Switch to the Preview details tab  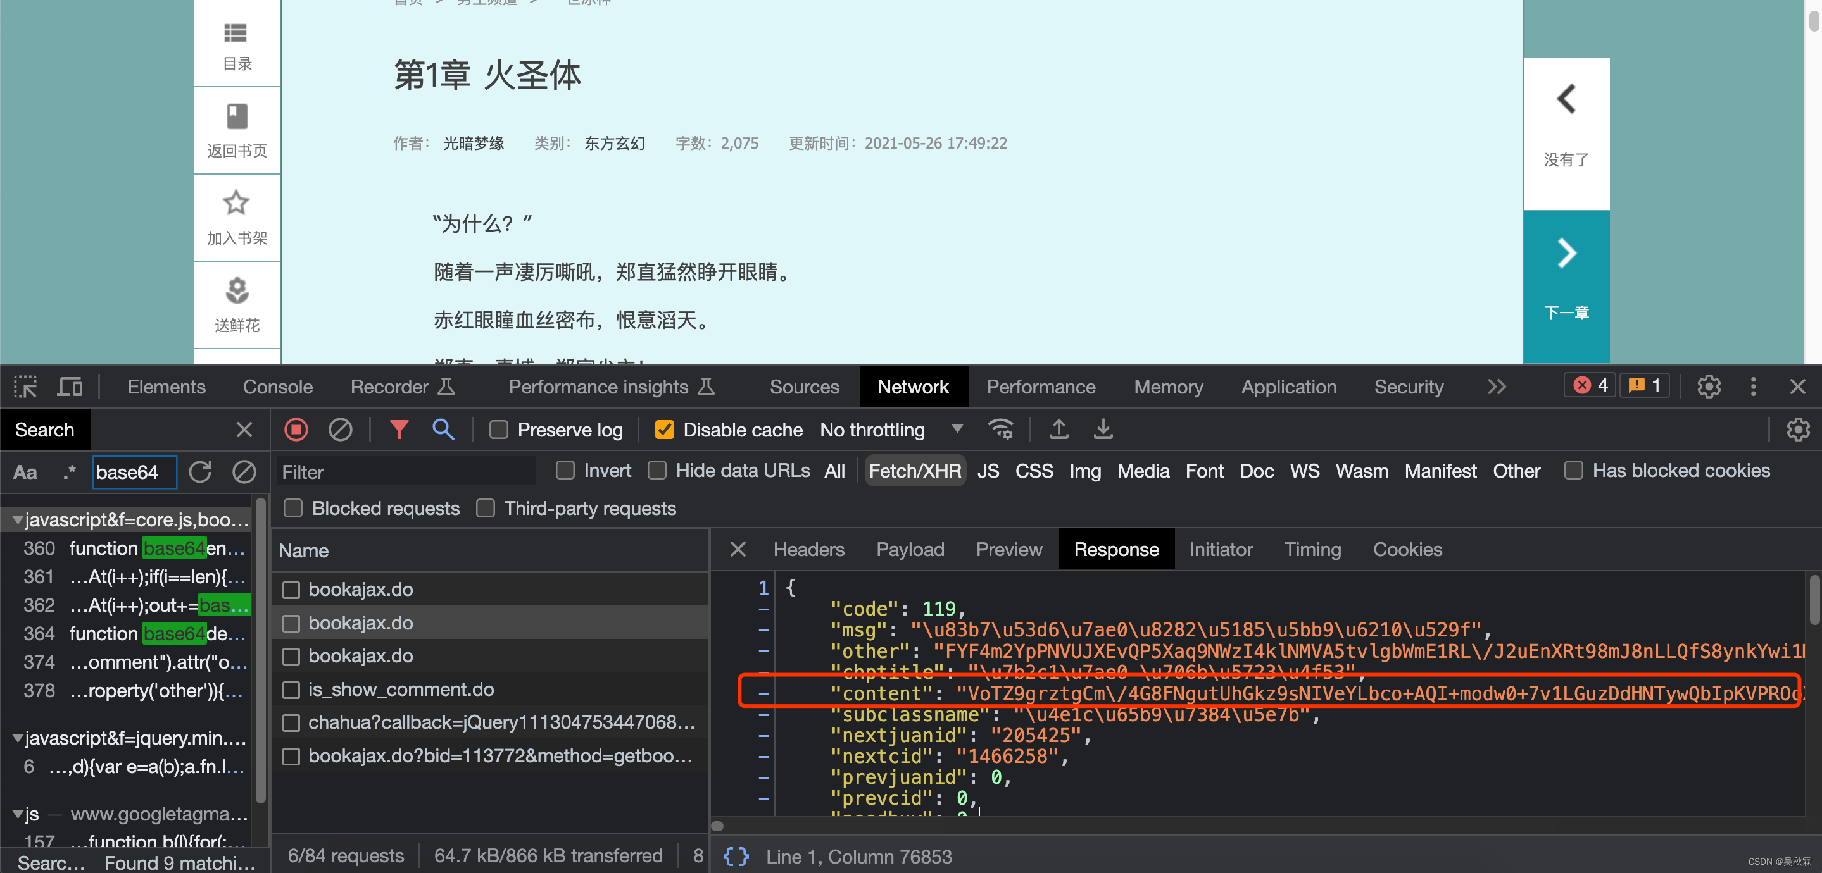click(x=1008, y=549)
